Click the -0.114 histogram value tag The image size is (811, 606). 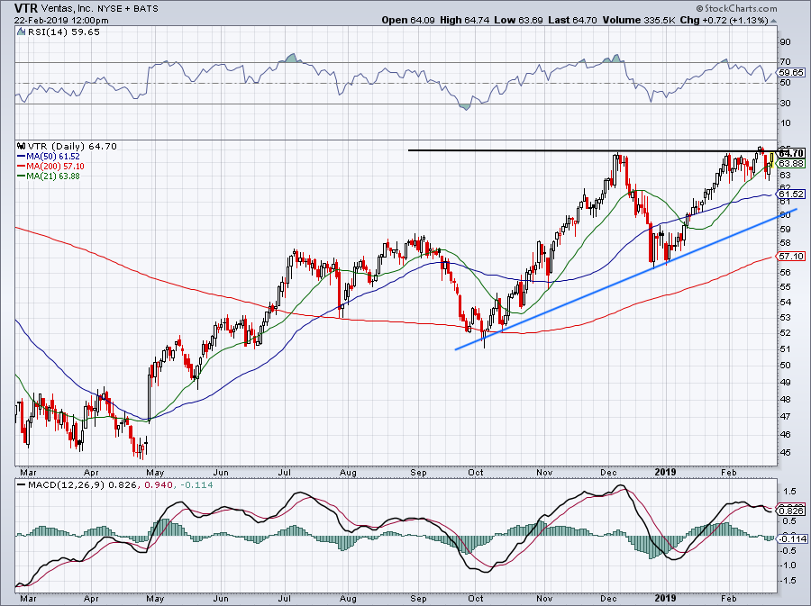pos(792,538)
